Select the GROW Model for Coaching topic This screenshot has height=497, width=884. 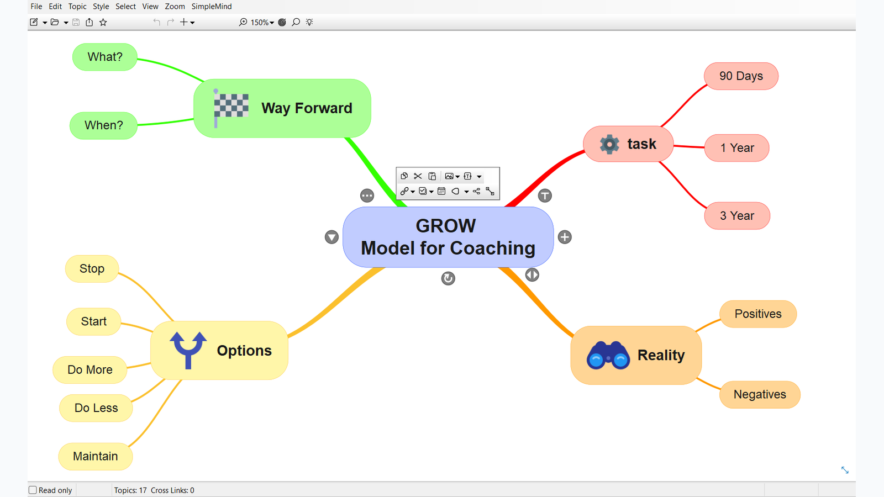click(448, 237)
